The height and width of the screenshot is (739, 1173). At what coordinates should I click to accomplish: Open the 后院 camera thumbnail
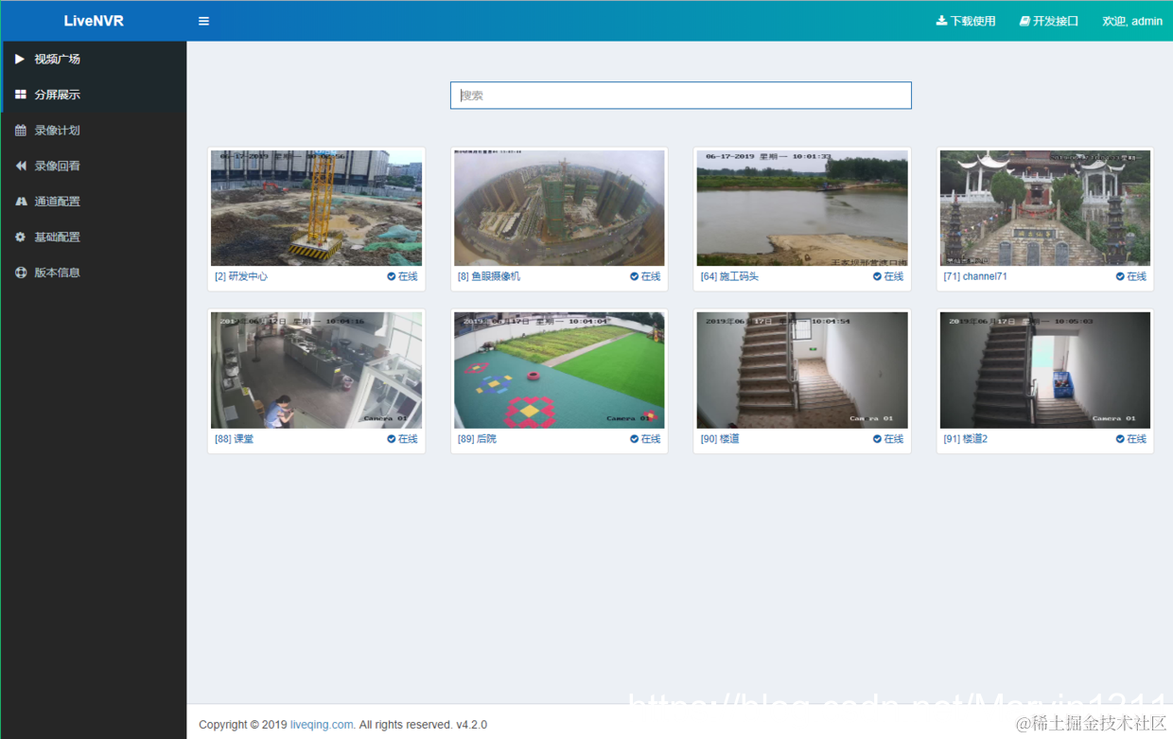click(559, 371)
